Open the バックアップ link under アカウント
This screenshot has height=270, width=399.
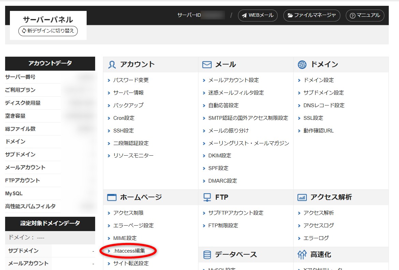(x=128, y=105)
